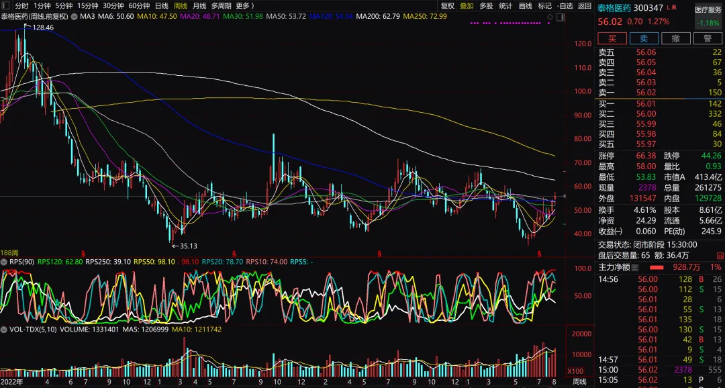Open the 复权 adjustment menu
Viewport: 725px width, 388px height.
[448, 6]
